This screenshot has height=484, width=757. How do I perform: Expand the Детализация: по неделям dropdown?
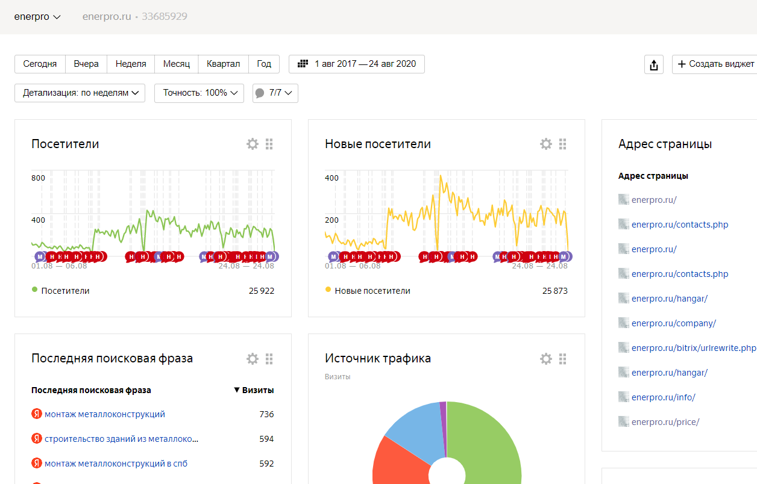click(x=80, y=93)
